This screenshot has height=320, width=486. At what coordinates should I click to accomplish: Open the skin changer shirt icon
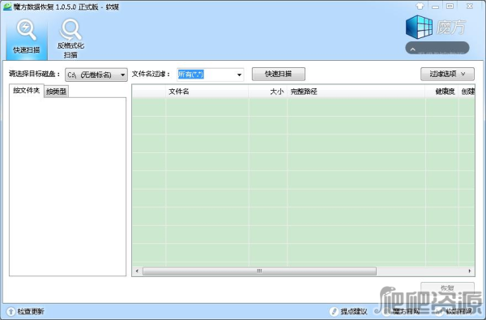pos(420,6)
